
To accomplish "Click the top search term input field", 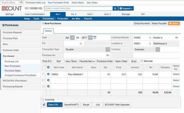I will point(78,8).
